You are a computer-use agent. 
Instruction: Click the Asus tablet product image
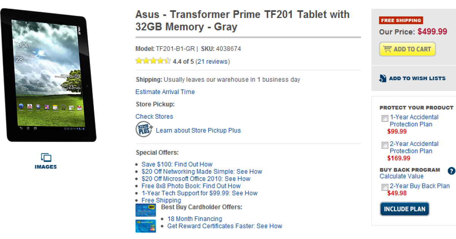pyautogui.click(x=48, y=75)
